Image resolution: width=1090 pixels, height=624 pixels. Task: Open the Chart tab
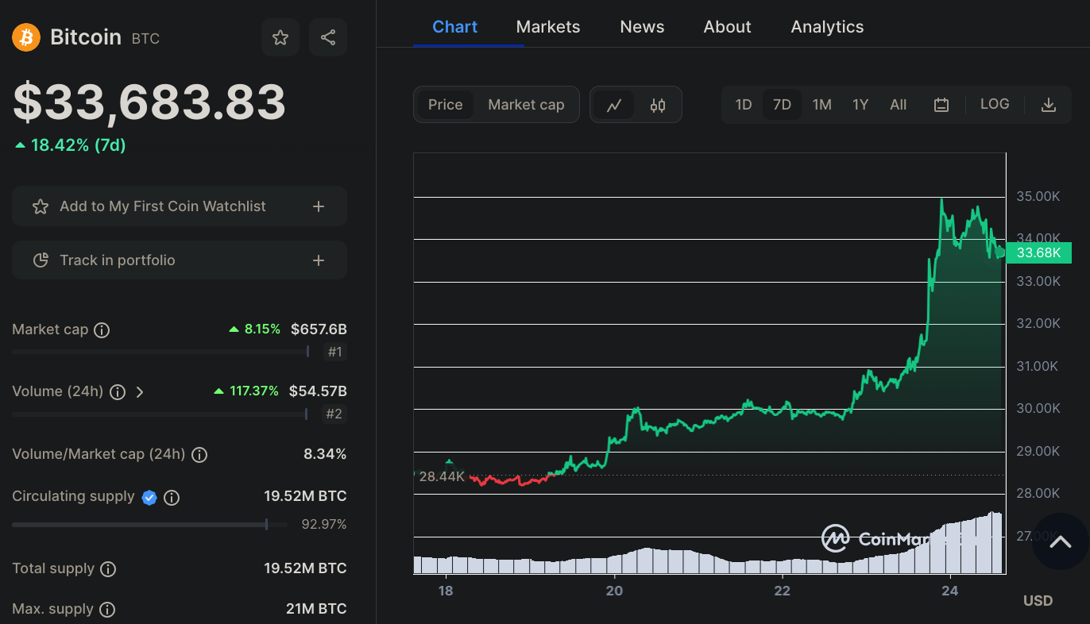455,27
